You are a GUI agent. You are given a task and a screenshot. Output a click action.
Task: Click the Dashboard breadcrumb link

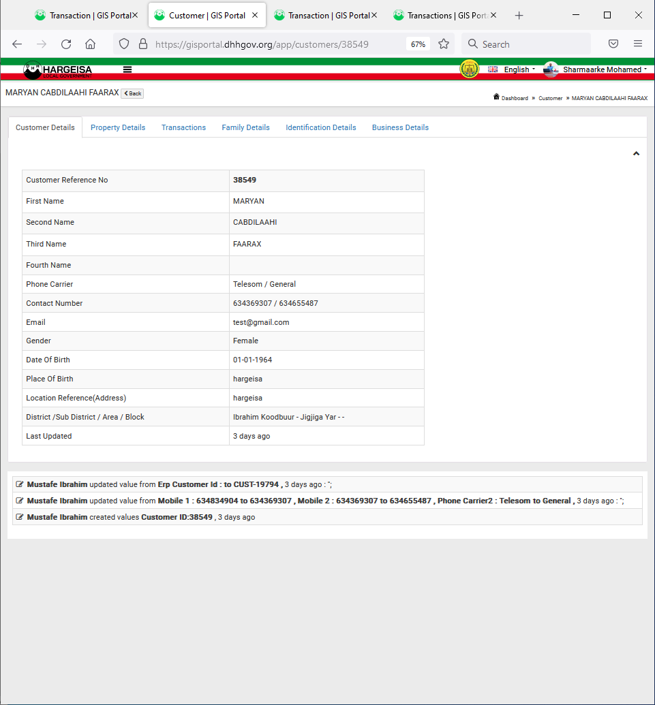(515, 98)
